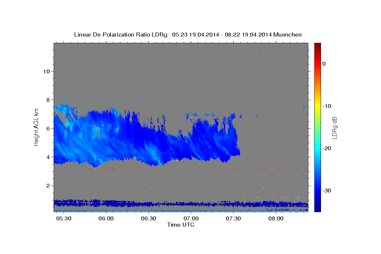Screen dimensions: 381x254
Task: Click the start time '05:23 19.04.2014' in title
Action: point(196,35)
